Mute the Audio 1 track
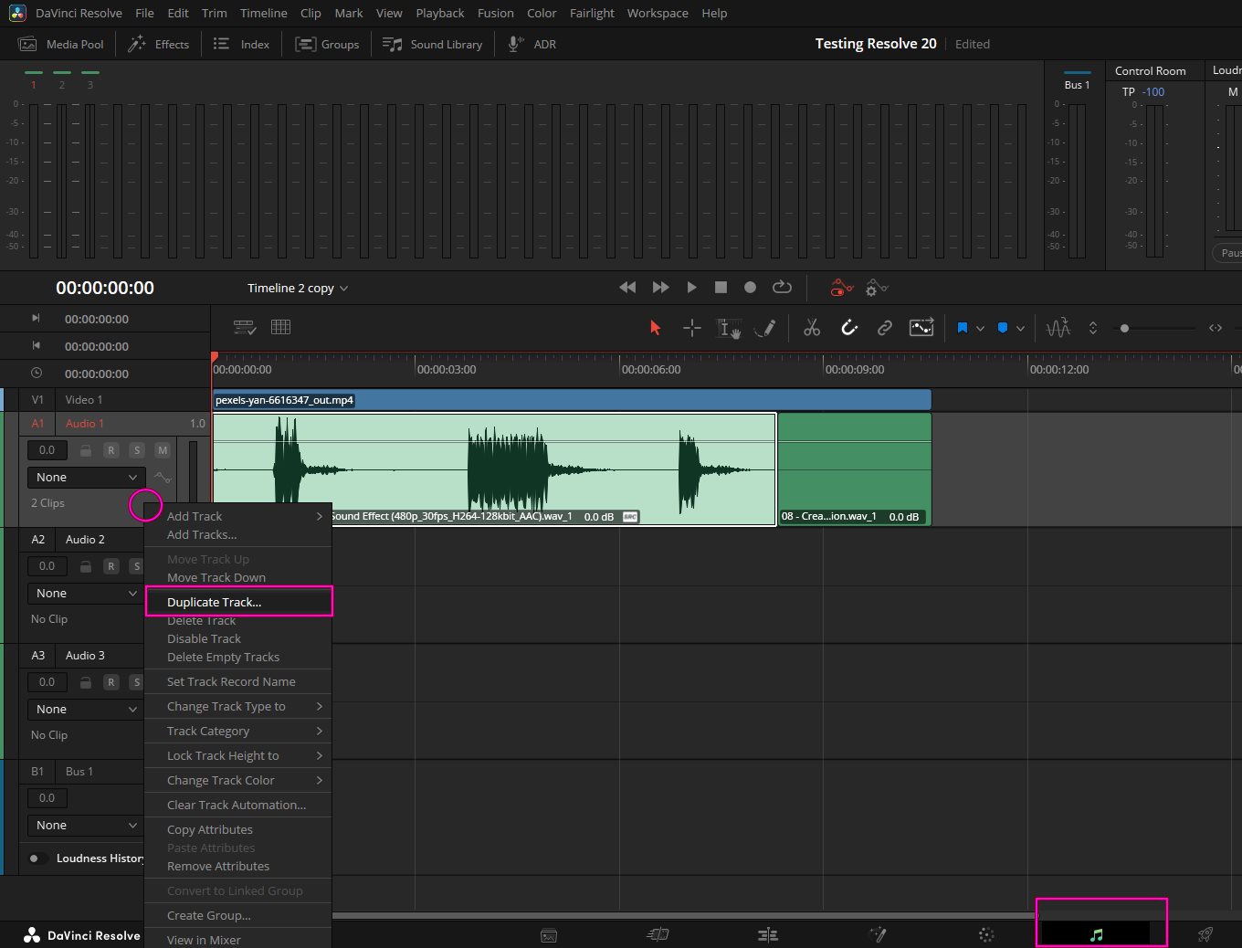 [163, 450]
